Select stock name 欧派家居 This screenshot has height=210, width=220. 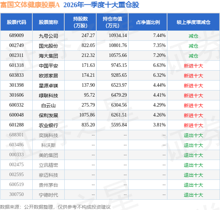(48, 76)
